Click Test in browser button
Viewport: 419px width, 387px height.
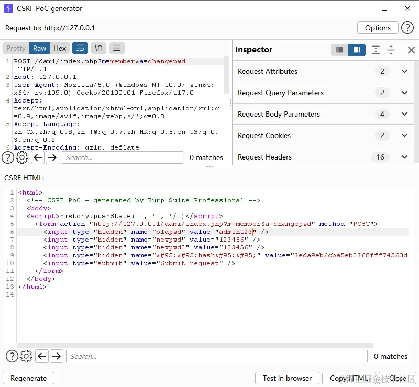tap(287, 378)
